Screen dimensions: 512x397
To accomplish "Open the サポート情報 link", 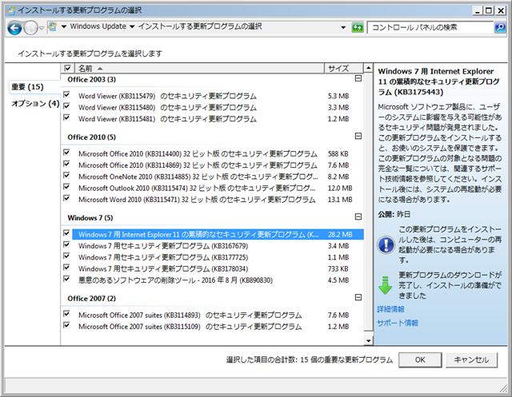I will pyautogui.click(x=398, y=323).
